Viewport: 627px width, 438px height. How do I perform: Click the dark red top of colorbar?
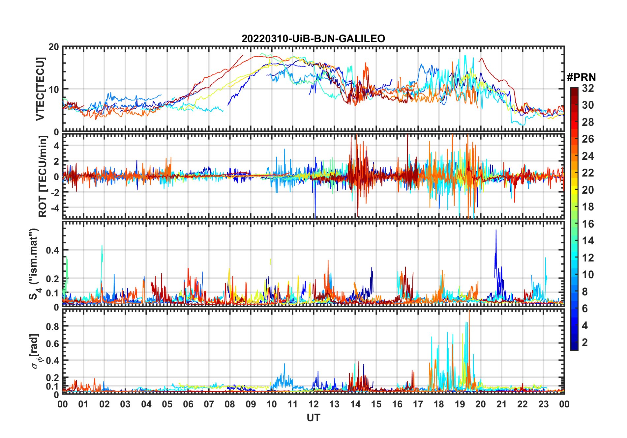click(574, 90)
